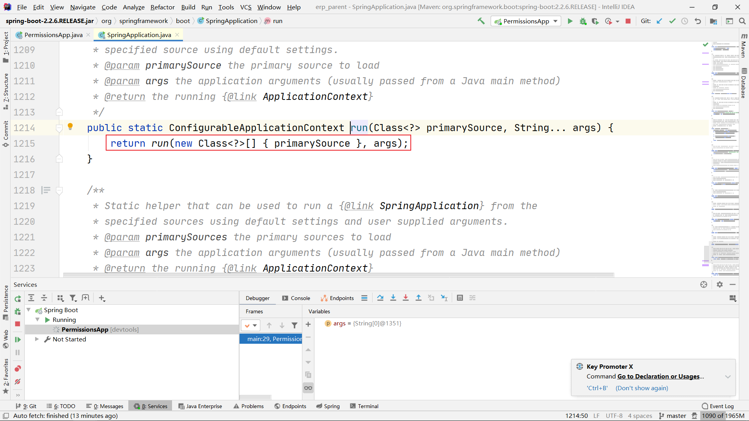This screenshot has width=749, height=421.
Task: Collapse the run method fold marker at line 1214
Action: 59,128
